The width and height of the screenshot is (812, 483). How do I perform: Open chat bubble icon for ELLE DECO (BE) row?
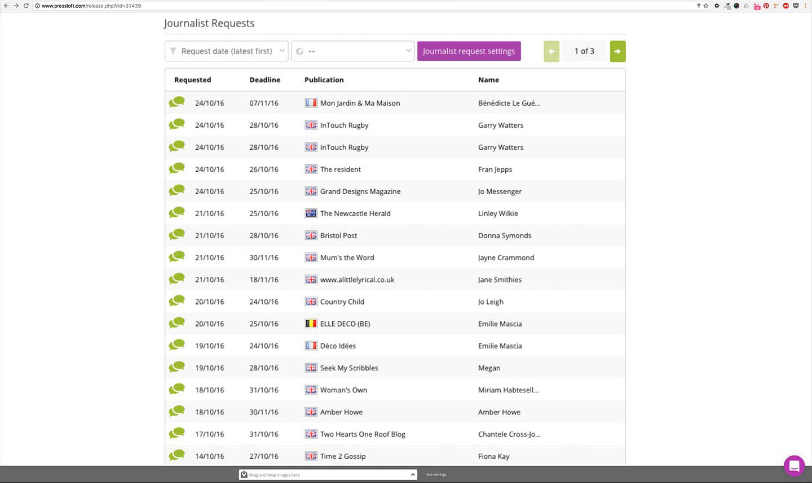click(176, 323)
